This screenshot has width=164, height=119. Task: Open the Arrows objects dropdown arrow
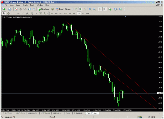pos(47,13)
